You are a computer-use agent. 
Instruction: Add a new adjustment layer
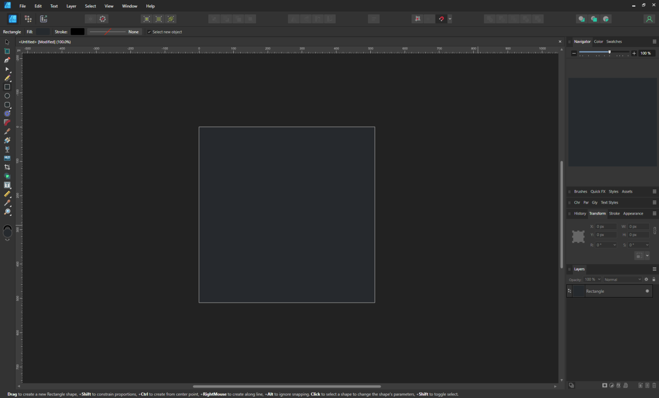point(612,385)
